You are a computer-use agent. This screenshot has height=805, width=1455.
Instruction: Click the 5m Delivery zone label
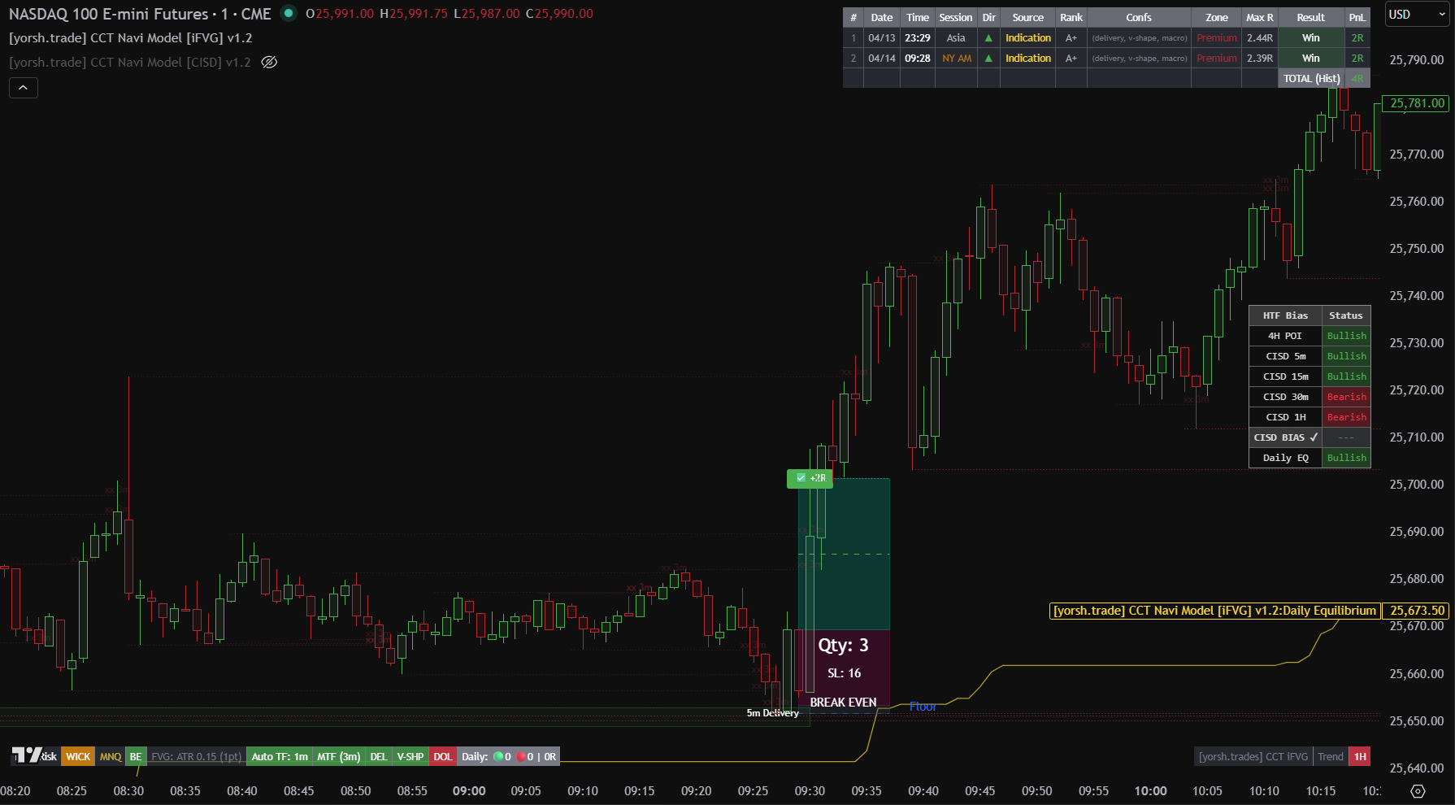[x=772, y=712]
